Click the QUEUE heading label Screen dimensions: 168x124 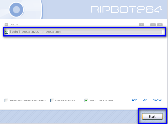click(x=14, y=25)
